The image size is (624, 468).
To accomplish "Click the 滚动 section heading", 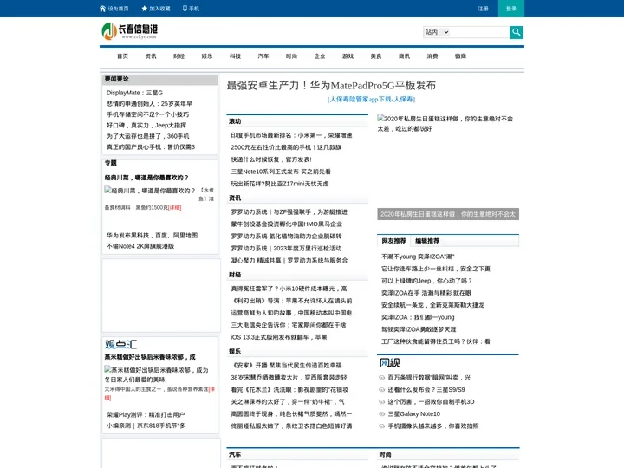I will (x=235, y=121).
